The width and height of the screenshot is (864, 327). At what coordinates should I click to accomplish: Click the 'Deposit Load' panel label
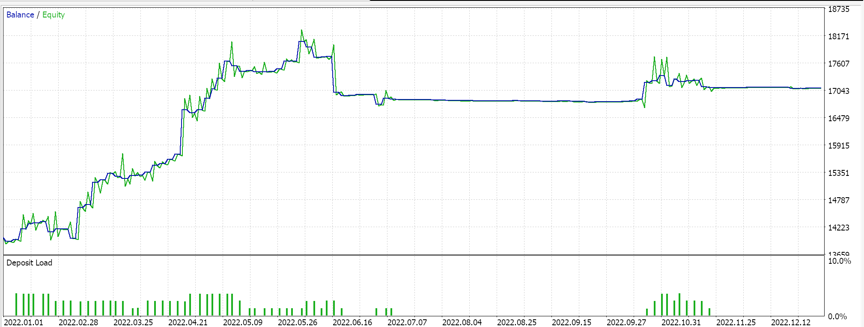[x=29, y=263]
